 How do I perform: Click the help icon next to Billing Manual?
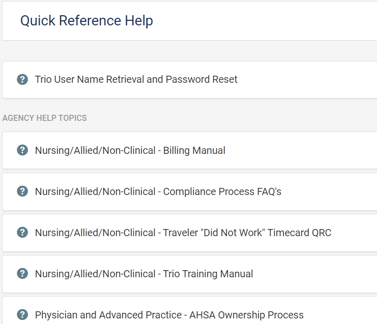(22, 150)
